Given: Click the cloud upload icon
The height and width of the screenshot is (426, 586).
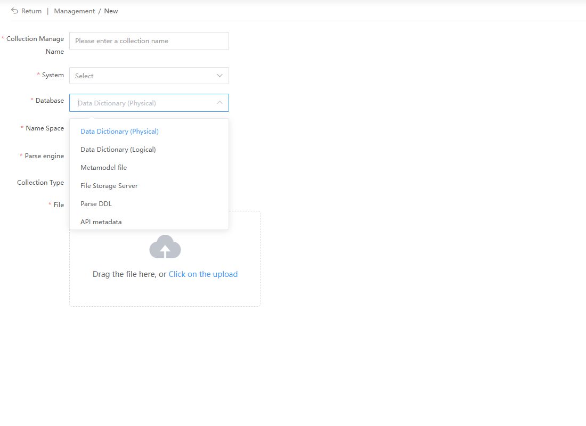Looking at the screenshot, I should click(165, 247).
